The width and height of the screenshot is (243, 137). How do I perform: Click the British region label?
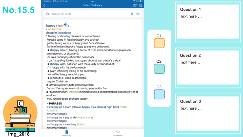pyautogui.click(x=80, y=124)
